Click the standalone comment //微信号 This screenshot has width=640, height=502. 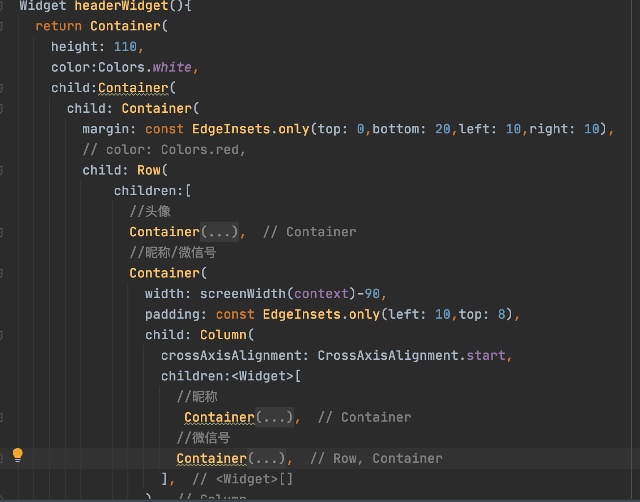[x=203, y=438]
